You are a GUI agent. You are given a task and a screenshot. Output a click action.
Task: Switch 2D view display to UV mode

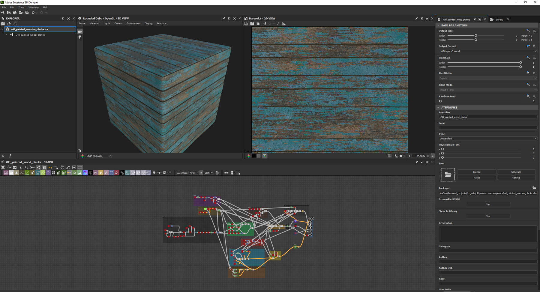point(270,23)
